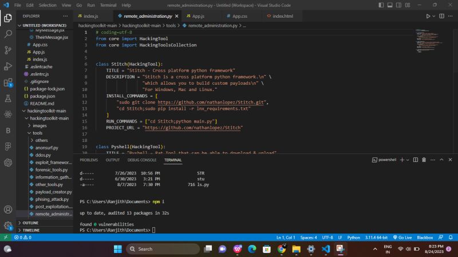Screen dimensions: 458x257
Task: Open the Accounts icon in activity bar
Action: [8, 209]
